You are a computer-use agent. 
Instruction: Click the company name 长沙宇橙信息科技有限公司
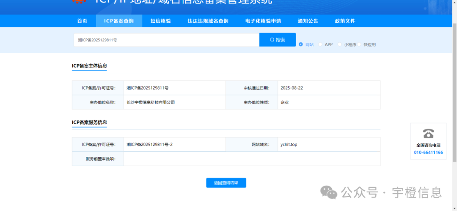click(x=151, y=102)
